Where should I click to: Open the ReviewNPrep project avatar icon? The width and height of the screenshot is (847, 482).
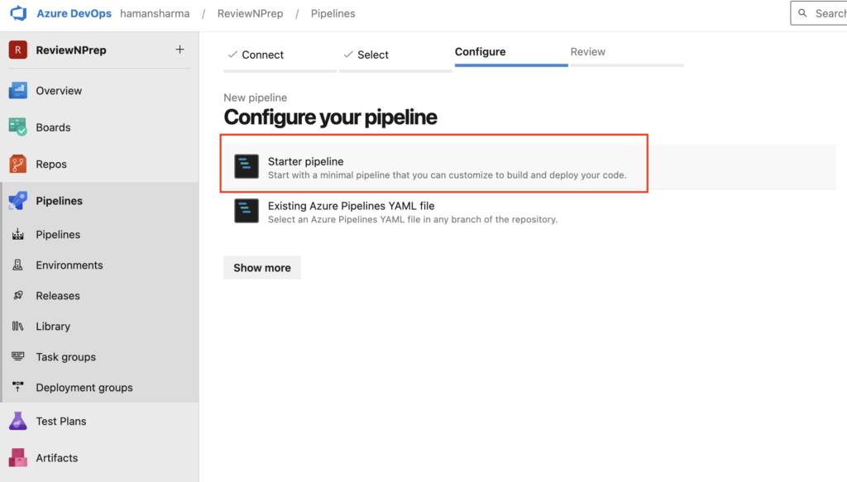[18, 50]
